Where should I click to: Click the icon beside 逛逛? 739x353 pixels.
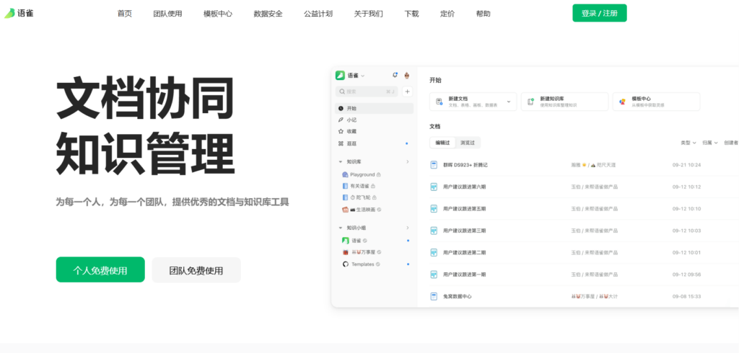pos(341,143)
